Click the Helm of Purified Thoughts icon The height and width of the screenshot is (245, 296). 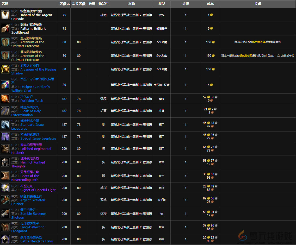pyautogui.click(x=5, y=162)
